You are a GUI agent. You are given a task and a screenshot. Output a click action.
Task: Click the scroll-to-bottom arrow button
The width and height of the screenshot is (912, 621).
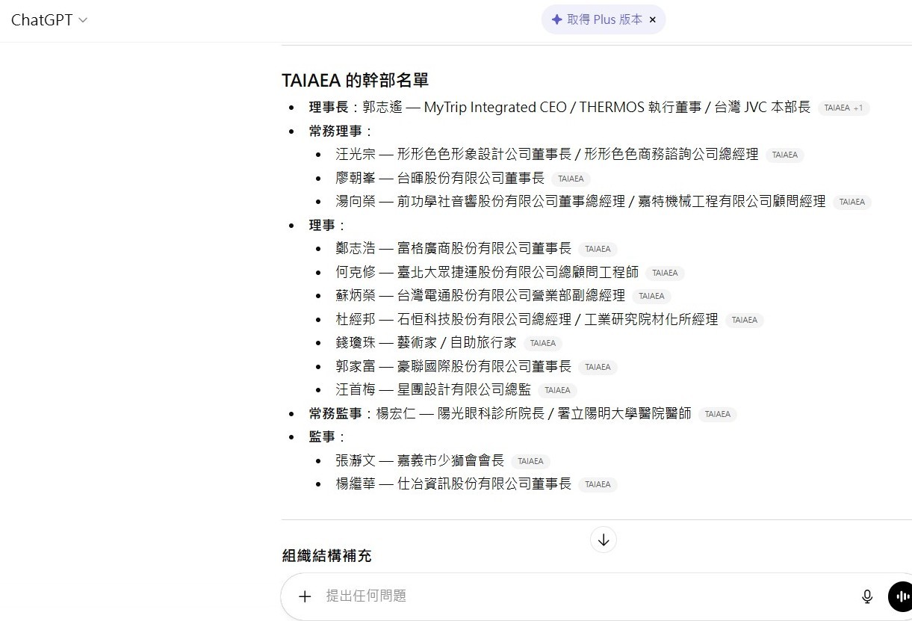click(x=604, y=540)
